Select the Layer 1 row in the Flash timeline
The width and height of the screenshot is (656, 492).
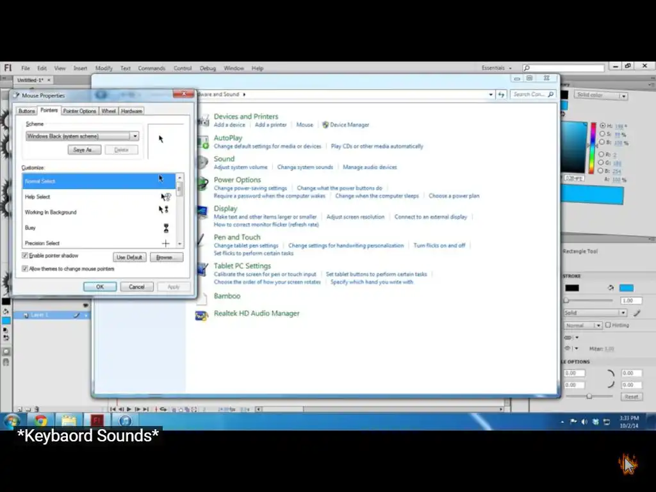point(52,315)
